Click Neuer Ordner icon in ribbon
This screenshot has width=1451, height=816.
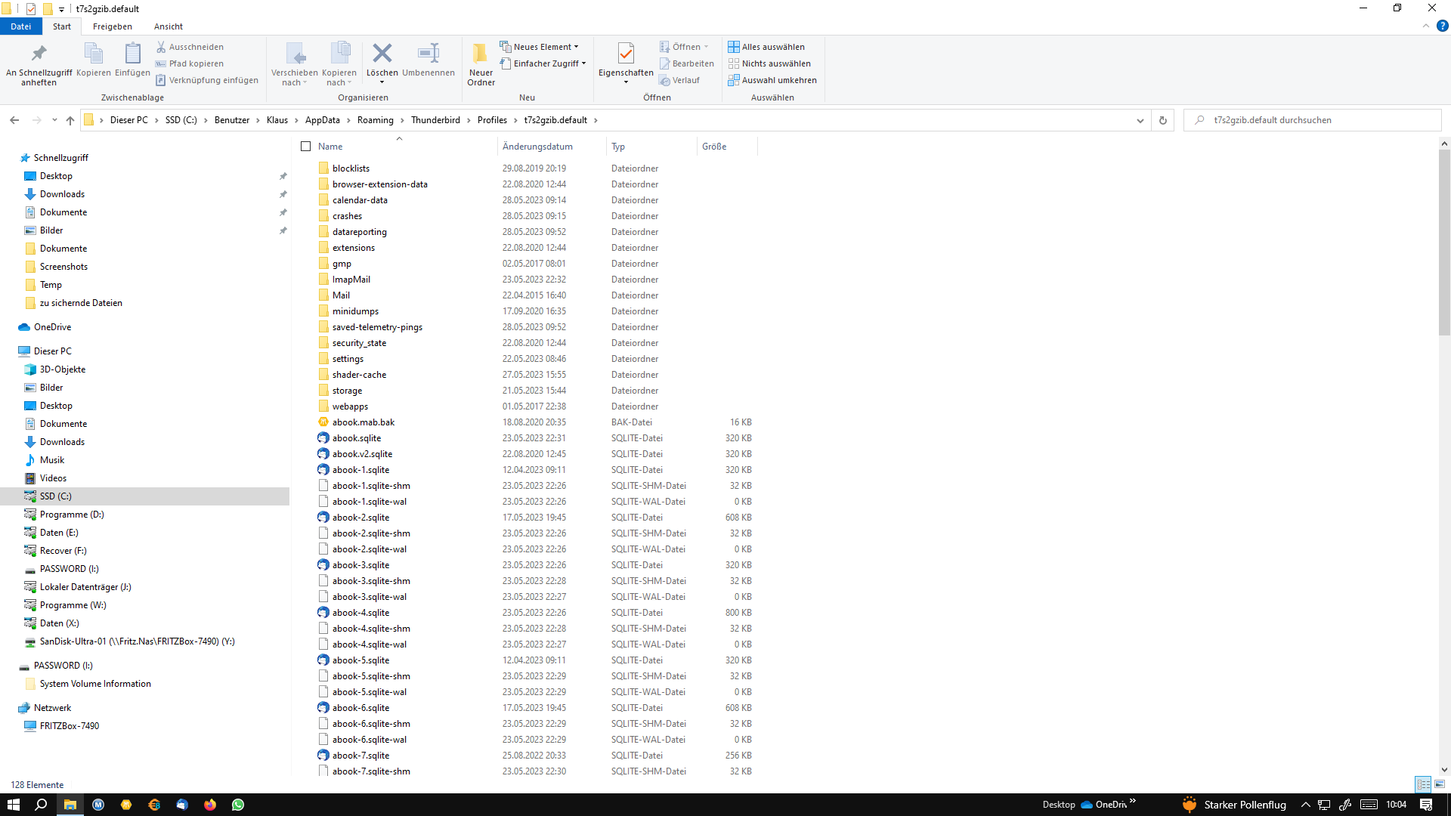481,54
